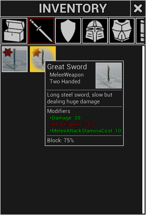Click the Great Sword tooltip preview image
Image resolution: width=146 pixels, height=215 pixels.
(109, 76)
